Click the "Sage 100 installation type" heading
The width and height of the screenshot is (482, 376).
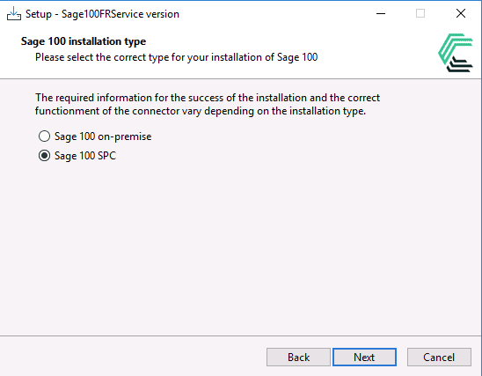pos(84,41)
